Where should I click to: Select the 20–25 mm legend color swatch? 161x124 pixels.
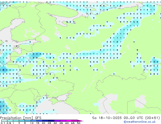tap(45, 121)
